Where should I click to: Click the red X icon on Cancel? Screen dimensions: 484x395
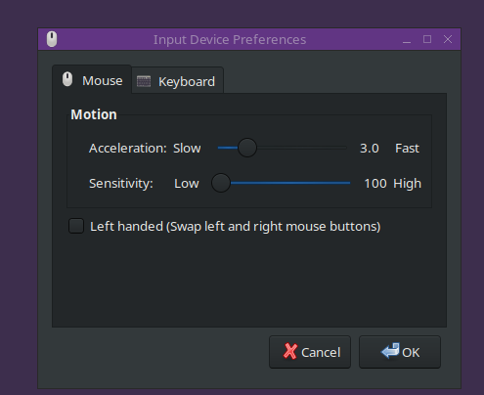pos(290,351)
